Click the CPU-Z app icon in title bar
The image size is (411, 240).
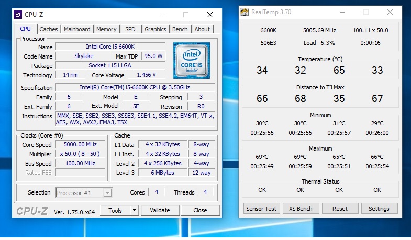[18, 15]
